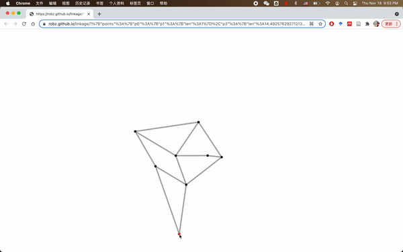Close the linkage browser tab
This screenshot has height=252, width=403.
(x=89, y=14)
